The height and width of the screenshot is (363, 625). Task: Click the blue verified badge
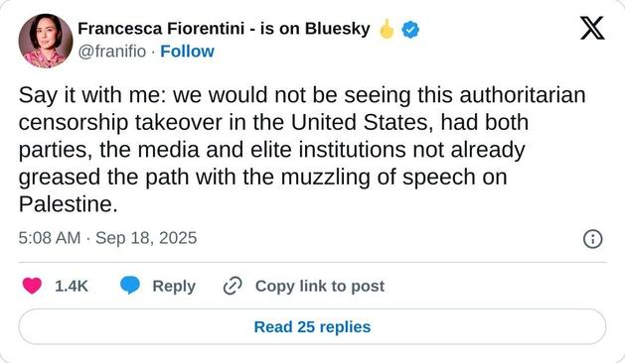(410, 30)
